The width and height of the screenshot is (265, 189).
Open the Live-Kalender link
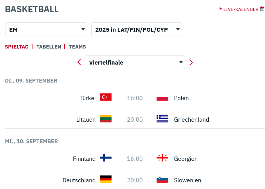click(241, 9)
